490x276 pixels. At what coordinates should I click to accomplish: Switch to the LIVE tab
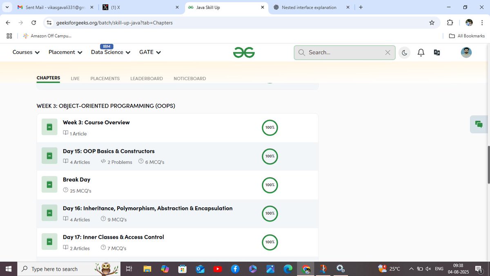pyautogui.click(x=75, y=79)
